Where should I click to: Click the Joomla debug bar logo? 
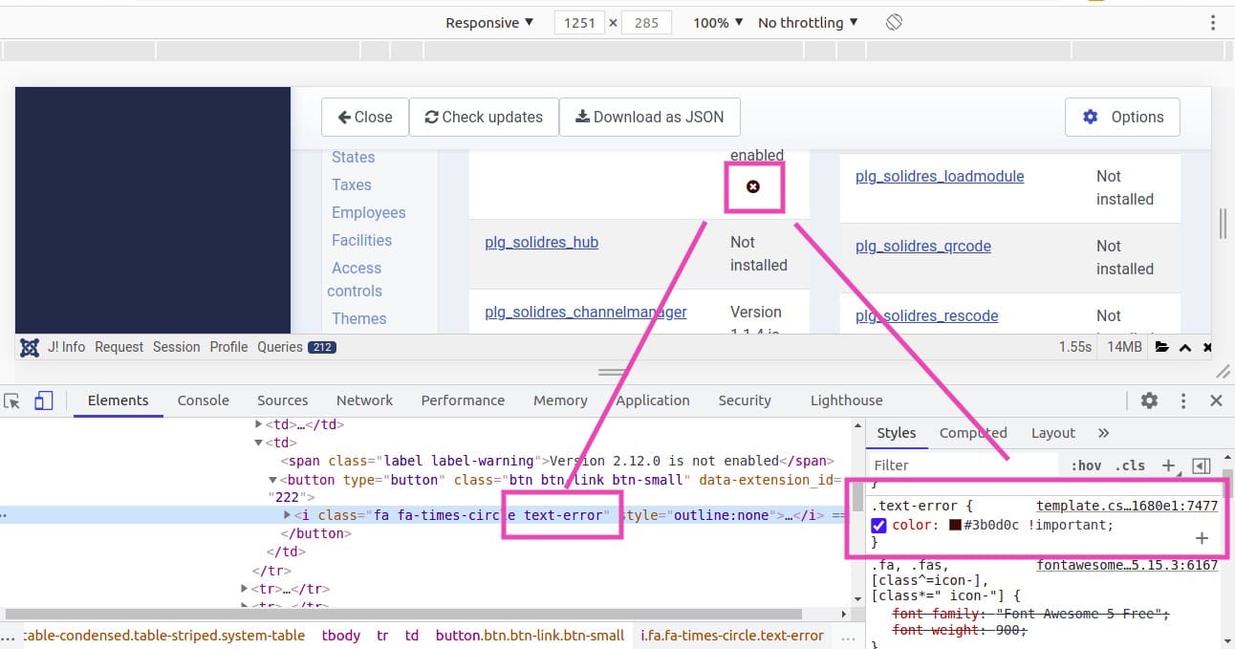[x=30, y=347]
